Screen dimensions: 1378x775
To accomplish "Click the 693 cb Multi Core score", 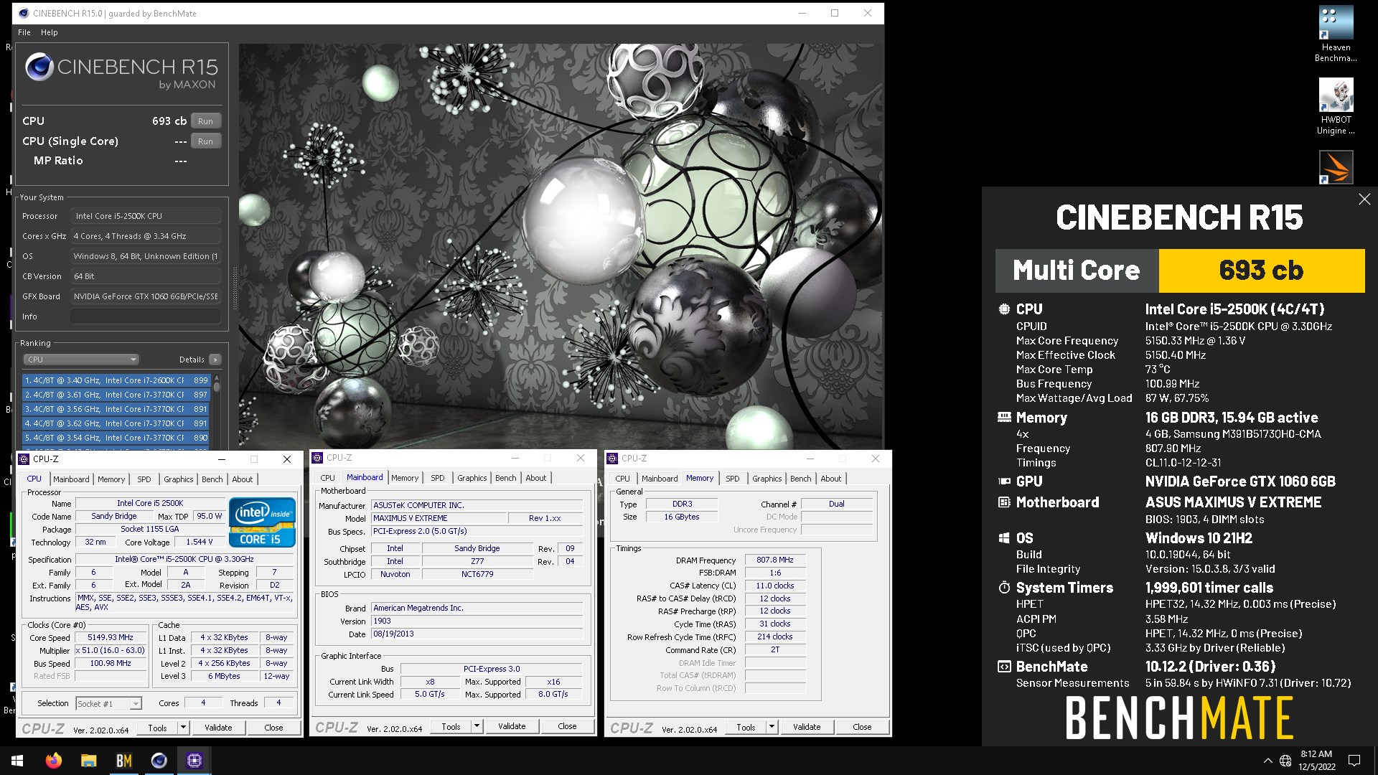I will (1261, 271).
